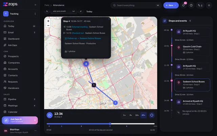This screenshot has height=136, width=217.
Task: Click the 1 photos label in Qassim card
Action: 188,52
